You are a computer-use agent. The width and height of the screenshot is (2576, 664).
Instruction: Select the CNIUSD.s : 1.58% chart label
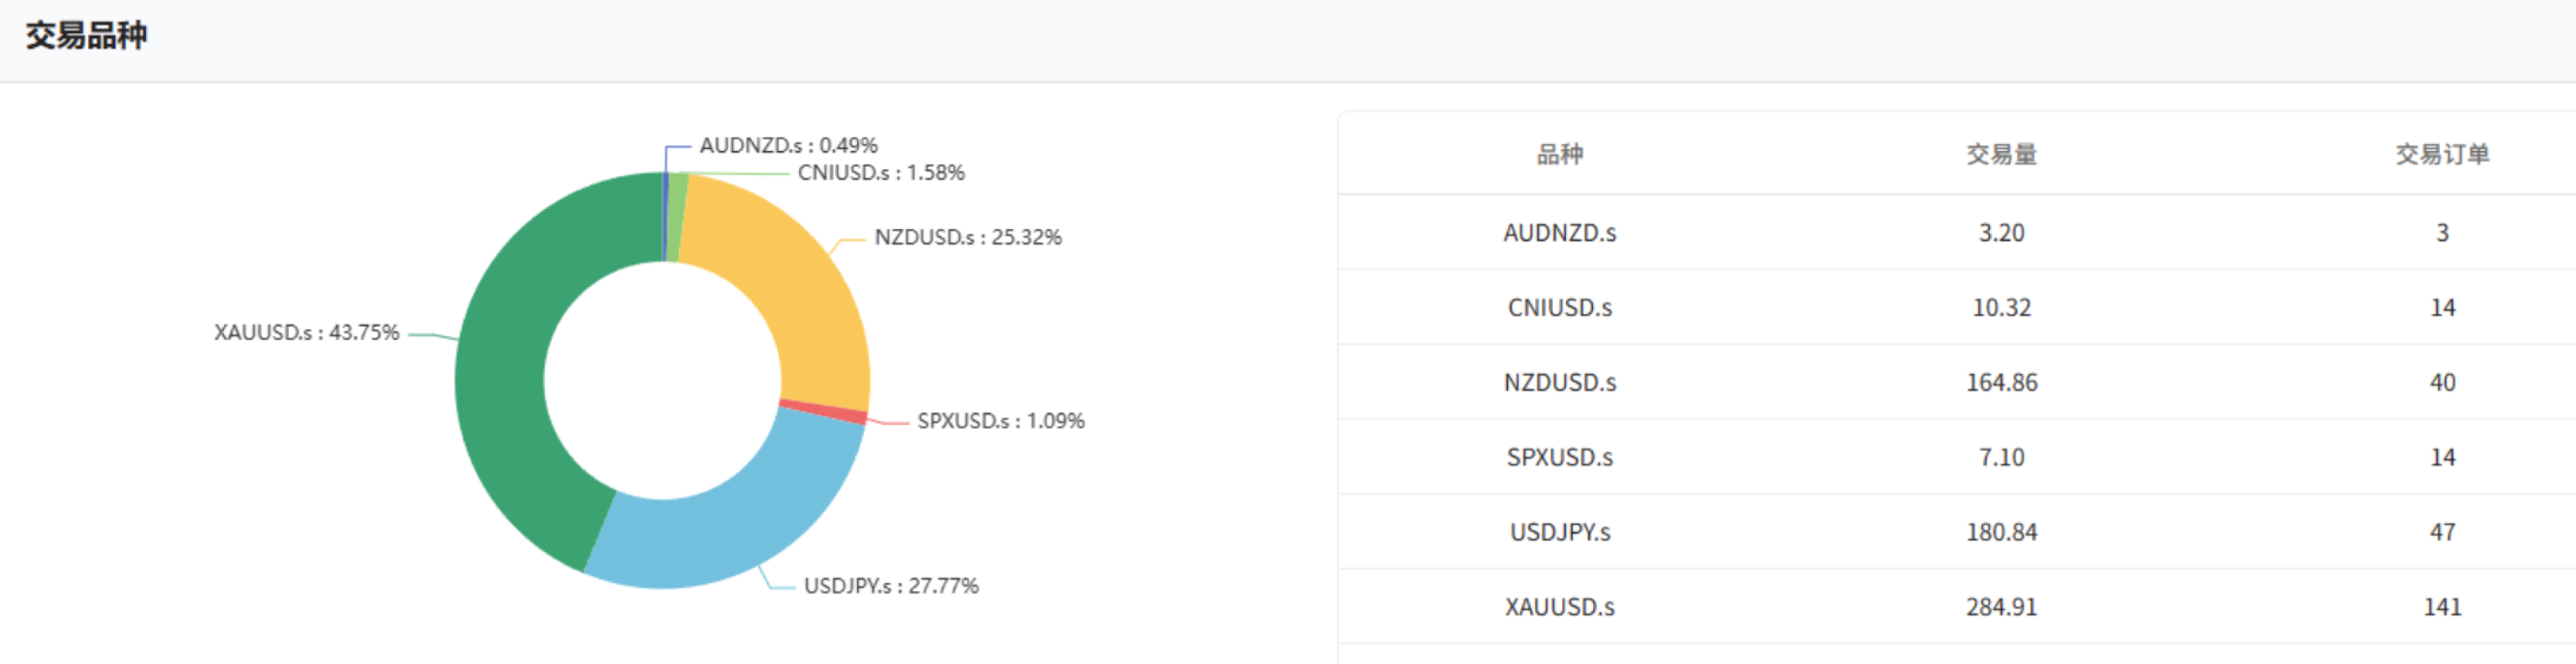(881, 173)
